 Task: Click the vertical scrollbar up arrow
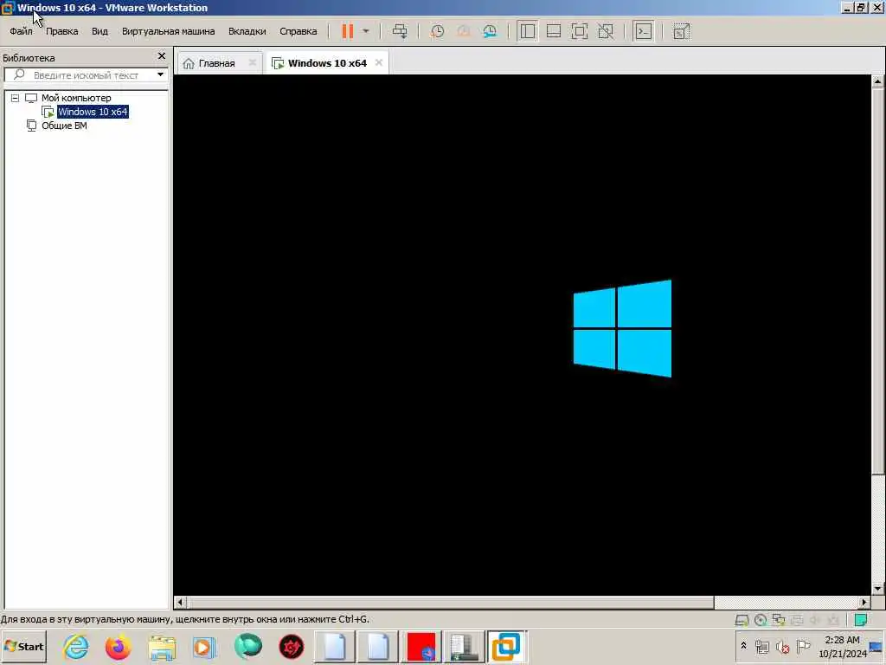click(x=877, y=81)
